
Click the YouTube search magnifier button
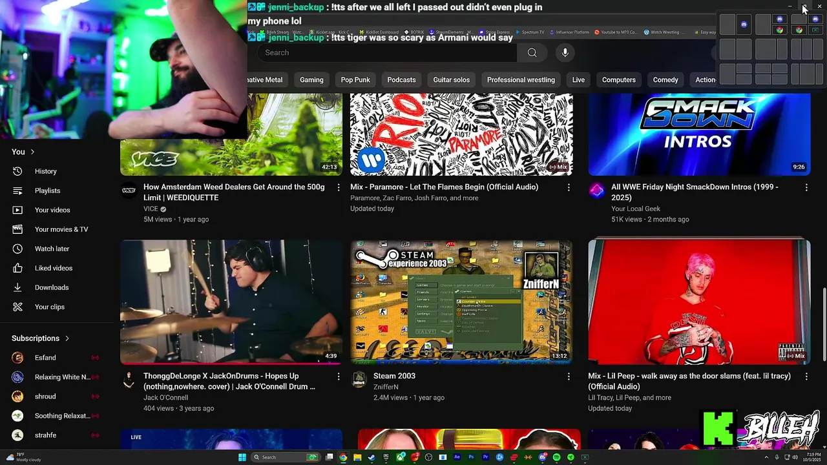point(532,52)
